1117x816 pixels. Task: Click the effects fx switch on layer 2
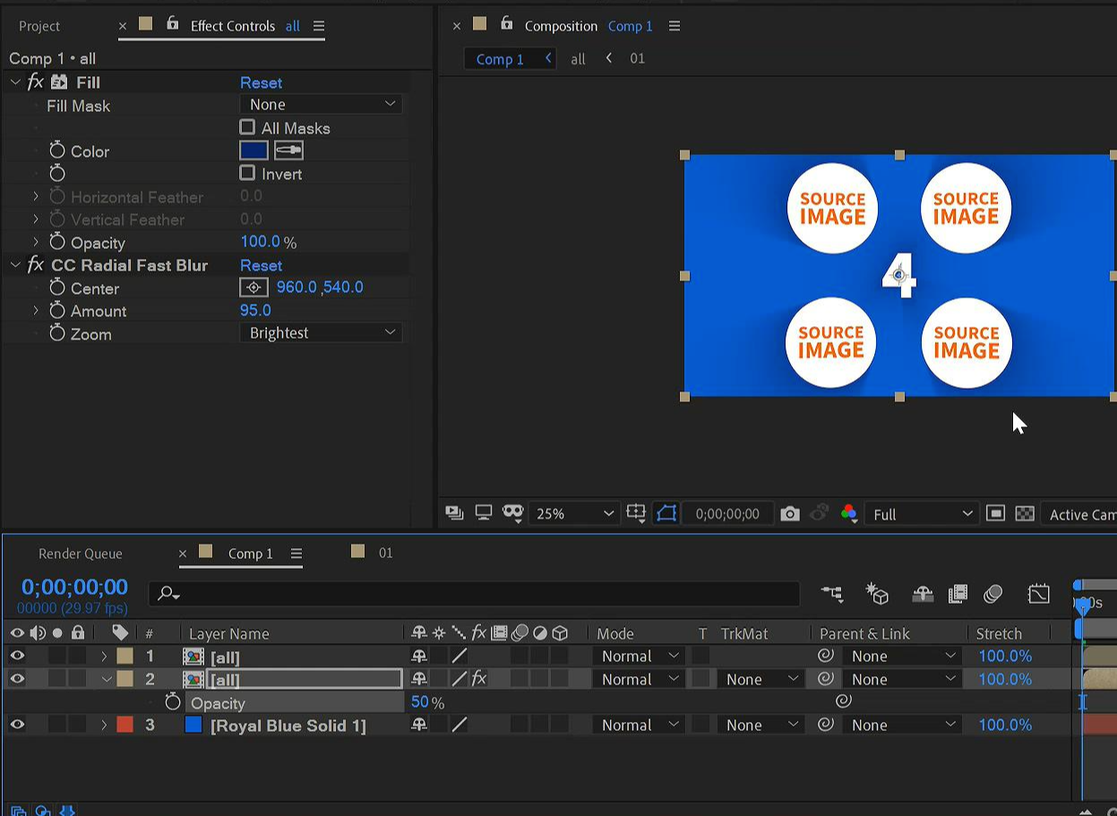pyautogui.click(x=479, y=678)
